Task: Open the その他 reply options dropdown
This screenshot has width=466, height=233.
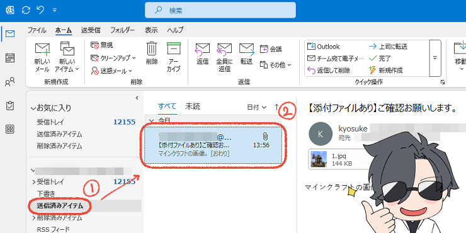Action: [275, 64]
